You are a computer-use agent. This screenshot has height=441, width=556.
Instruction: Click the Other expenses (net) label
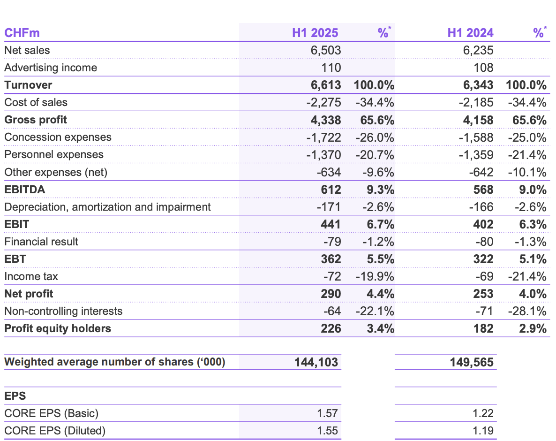pos(56,172)
